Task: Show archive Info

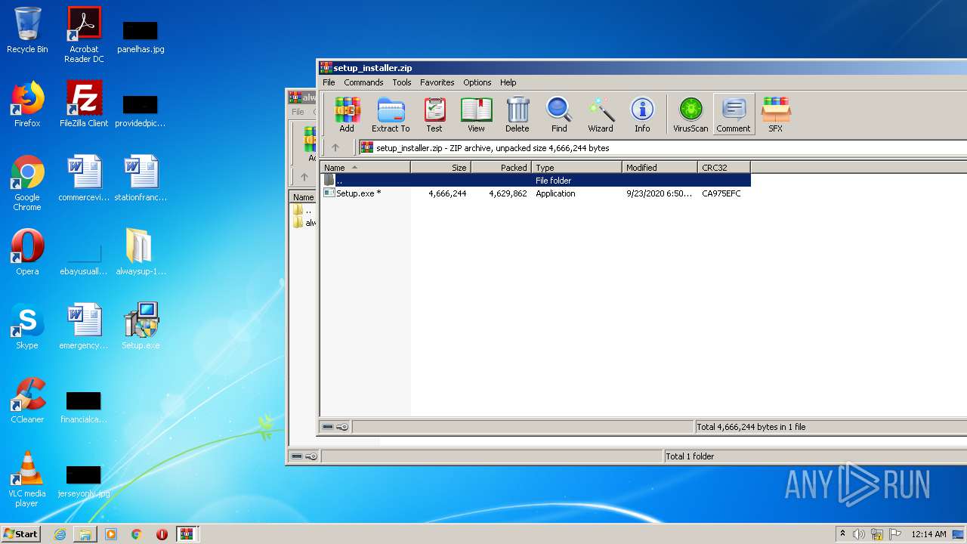Action: pyautogui.click(x=642, y=115)
